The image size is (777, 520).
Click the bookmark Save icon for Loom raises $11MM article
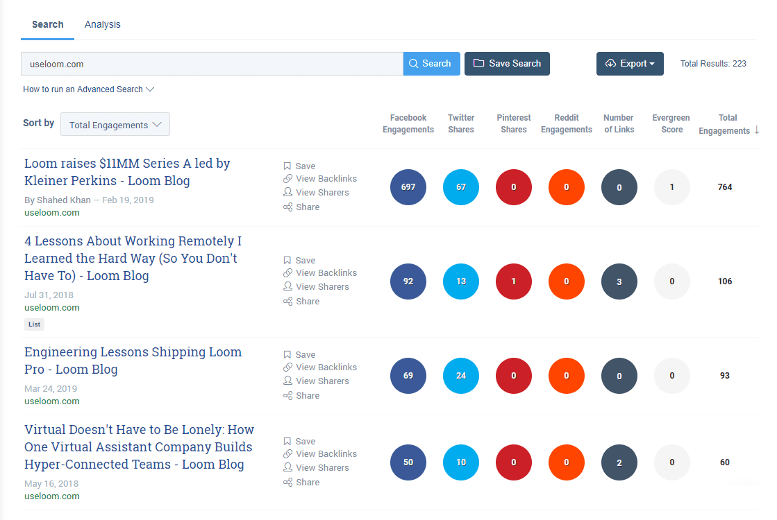click(287, 166)
